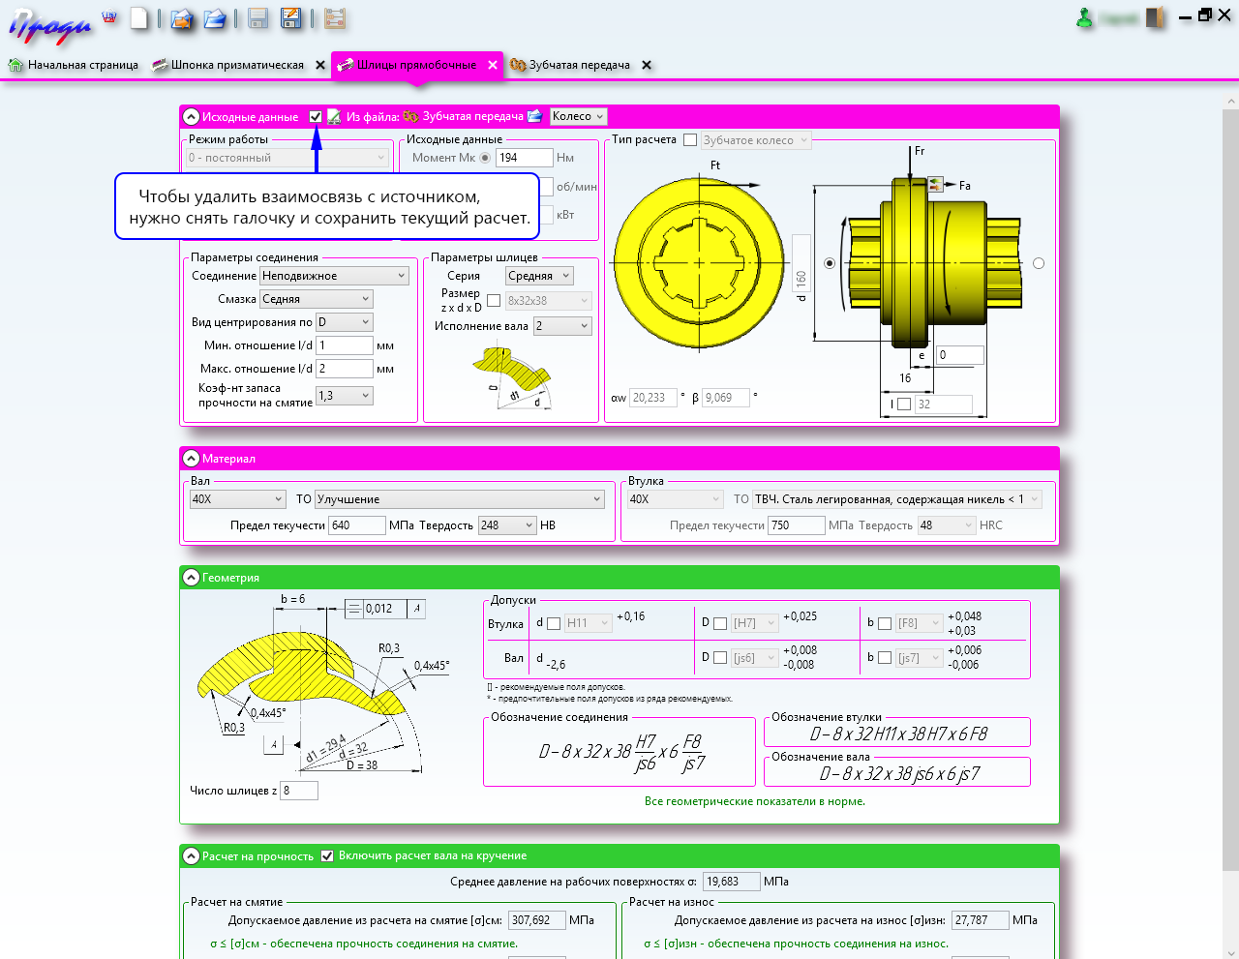Click the exit door icon
1239x959 pixels.
pyautogui.click(x=1155, y=18)
